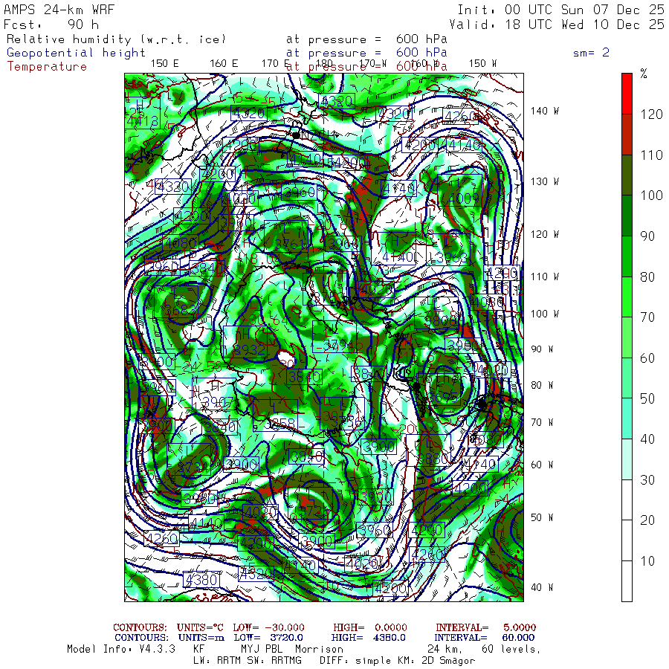
Task: Click the 4413 high-center label
Action: (142, 120)
